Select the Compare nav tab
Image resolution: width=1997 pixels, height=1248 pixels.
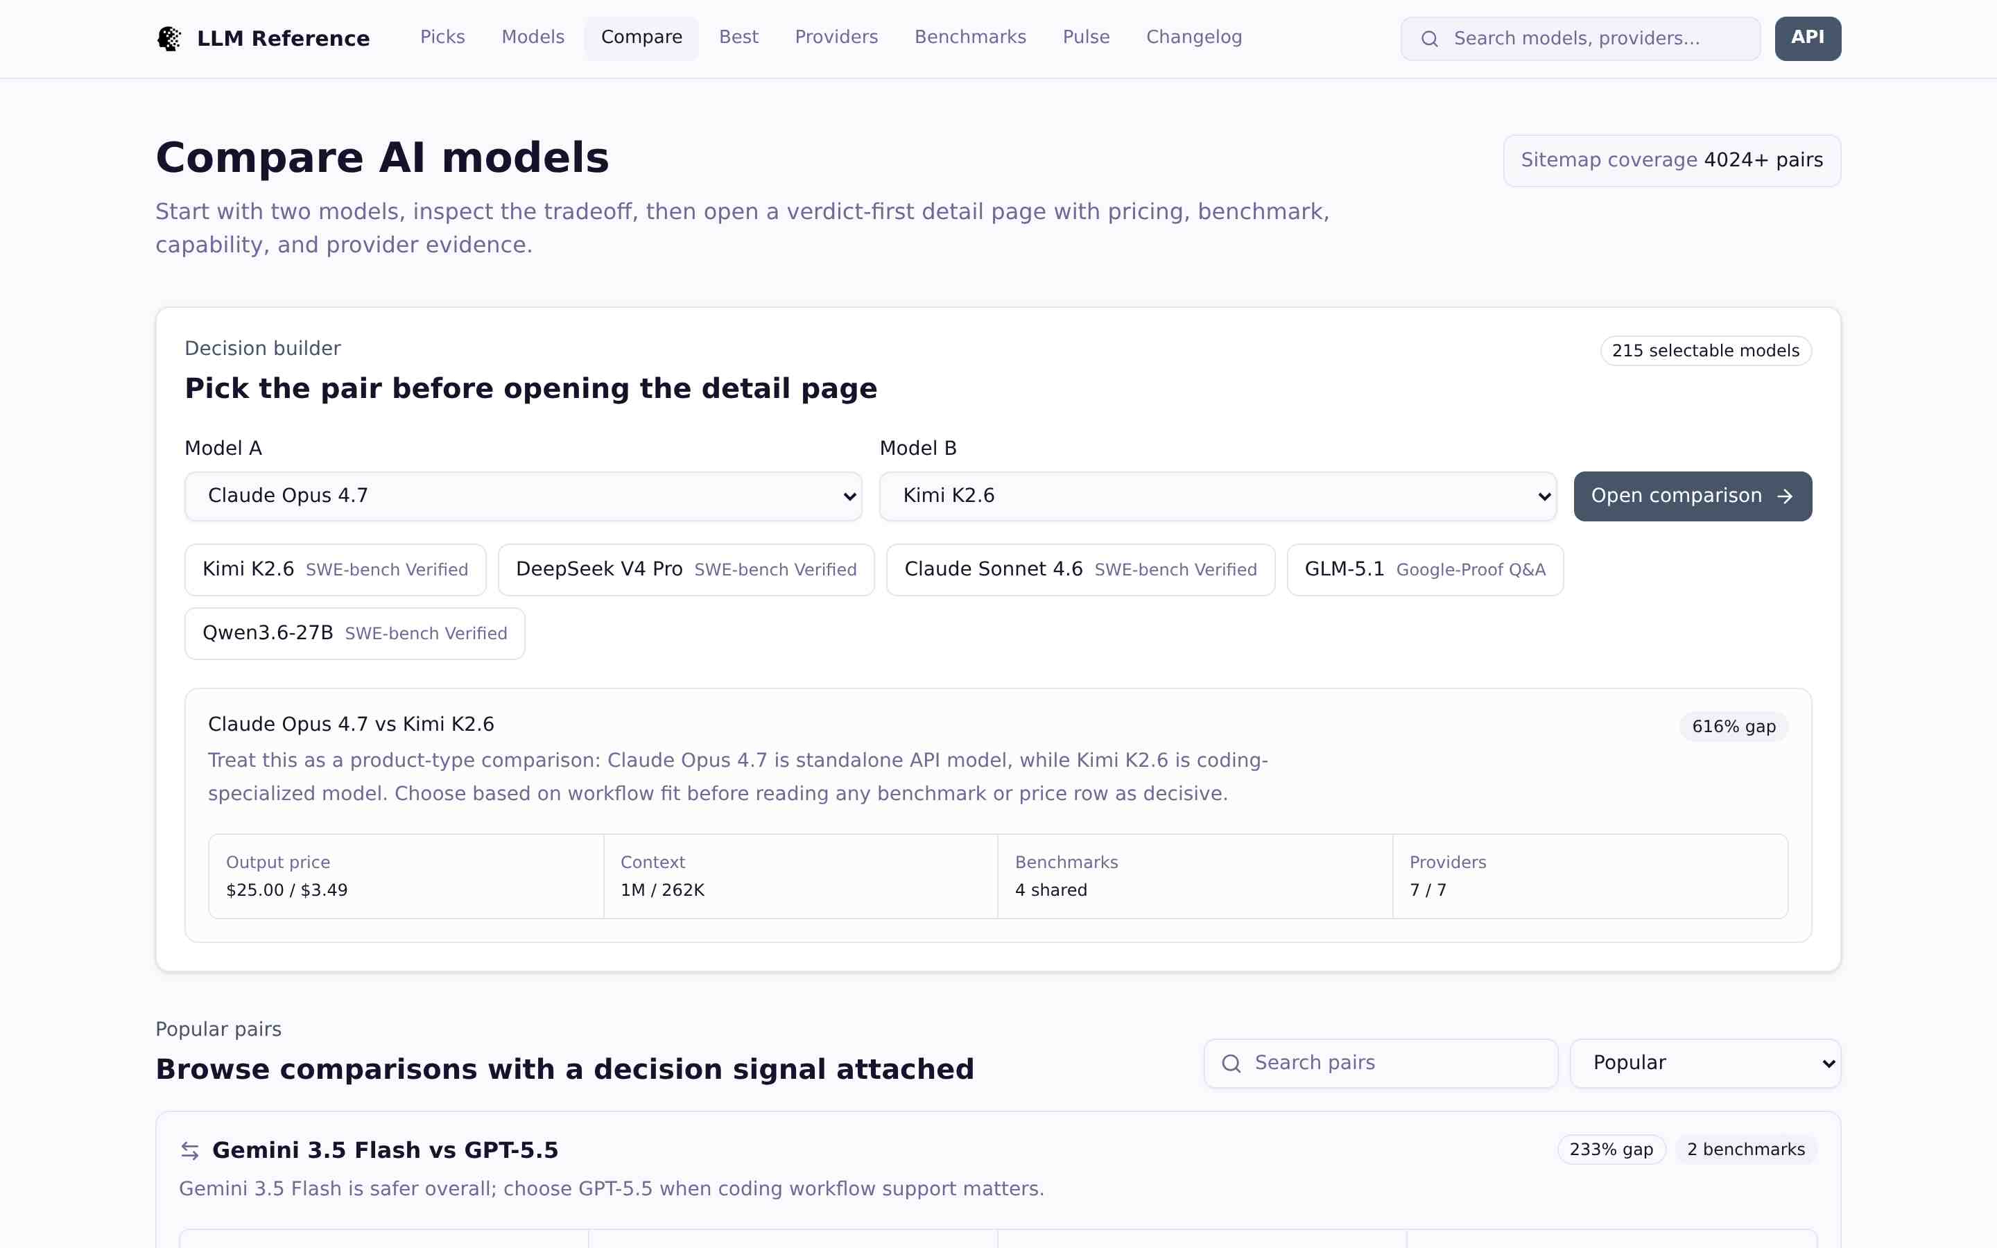[x=641, y=37]
